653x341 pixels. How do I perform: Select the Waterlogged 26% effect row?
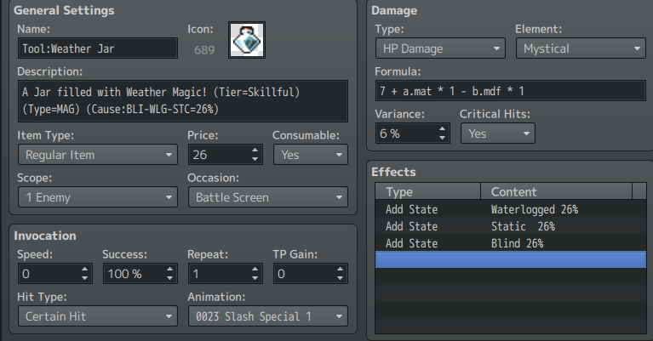tap(511, 208)
